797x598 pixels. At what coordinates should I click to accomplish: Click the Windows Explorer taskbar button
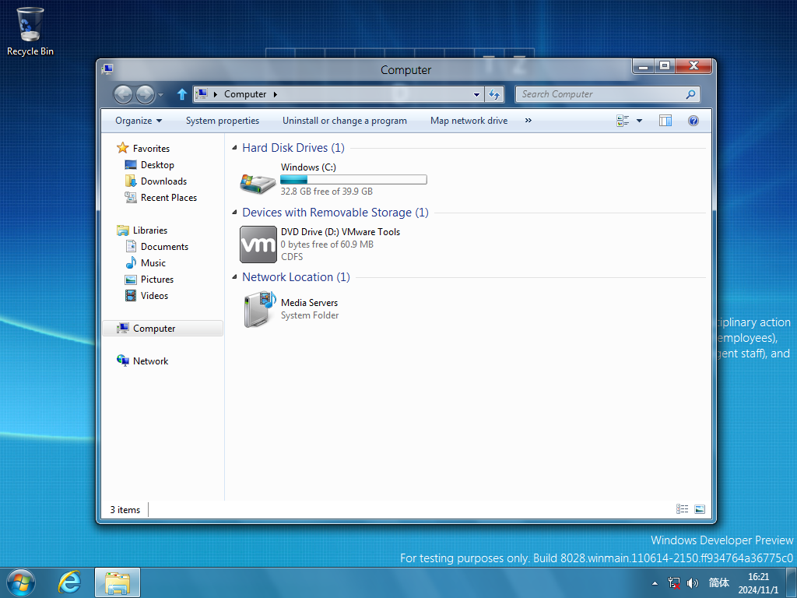coord(118,582)
